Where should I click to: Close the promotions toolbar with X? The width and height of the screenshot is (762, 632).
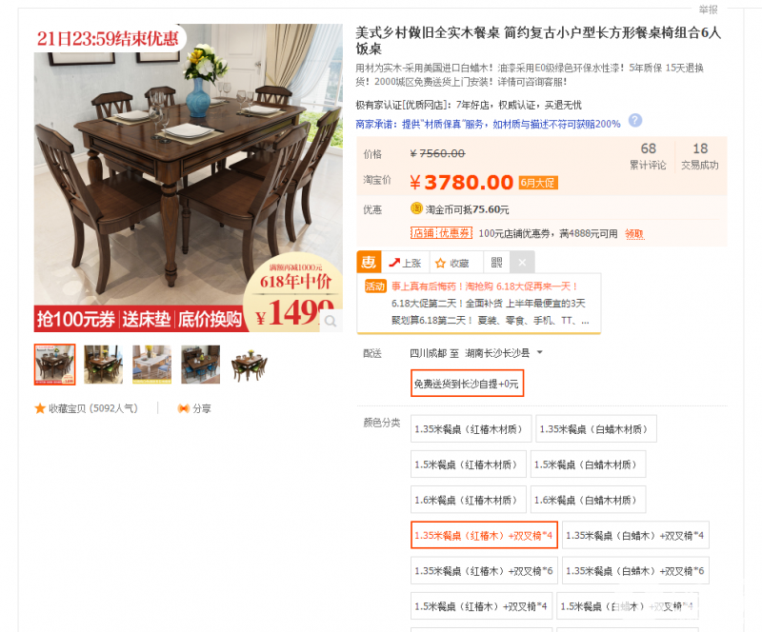522,263
